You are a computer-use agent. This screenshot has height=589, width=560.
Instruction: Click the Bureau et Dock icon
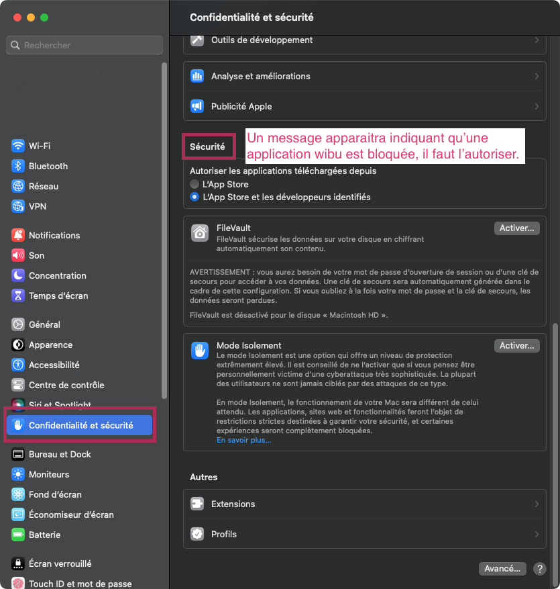(x=18, y=454)
